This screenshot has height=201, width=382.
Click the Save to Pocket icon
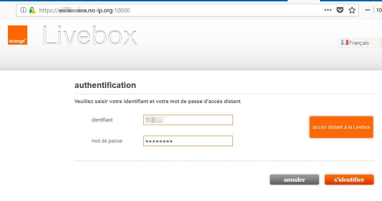click(340, 10)
